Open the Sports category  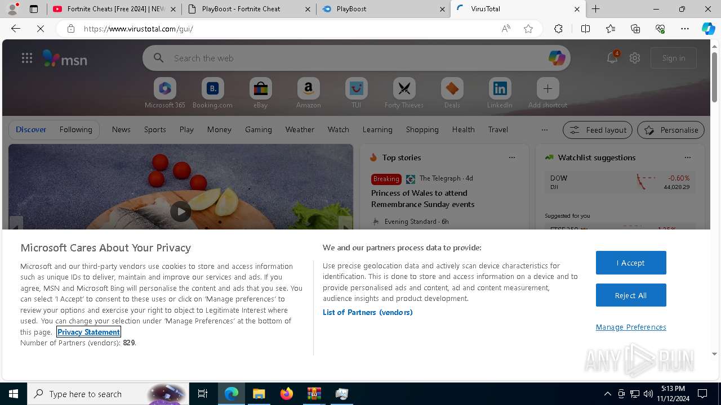coord(155,129)
